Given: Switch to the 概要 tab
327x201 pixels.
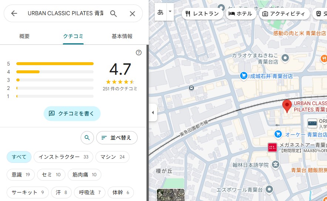Looking at the screenshot, I should tap(24, 36).
